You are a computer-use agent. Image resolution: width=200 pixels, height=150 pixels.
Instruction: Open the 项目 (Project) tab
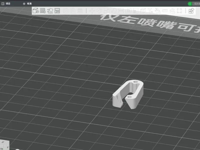click(x=6, y=4)
